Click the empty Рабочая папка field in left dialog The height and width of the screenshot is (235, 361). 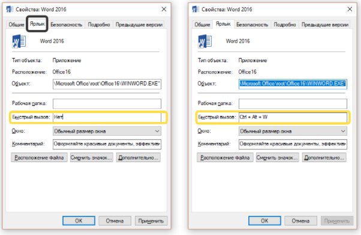pos(107,103)
